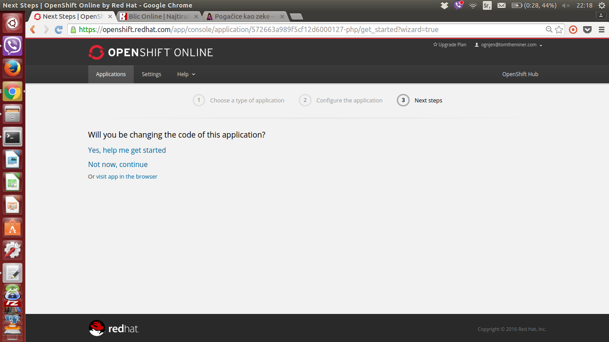Open Ubuntu Dash from the launcher
Image resolution: width=609 pixels, height=342 pixels.
coord(12,23)
